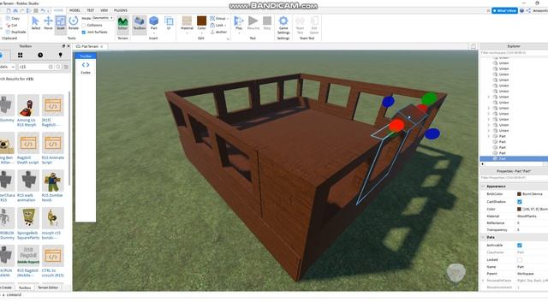Screen dimensions: 548x308
Task: Insert a new Part
Action: point(154,21)
